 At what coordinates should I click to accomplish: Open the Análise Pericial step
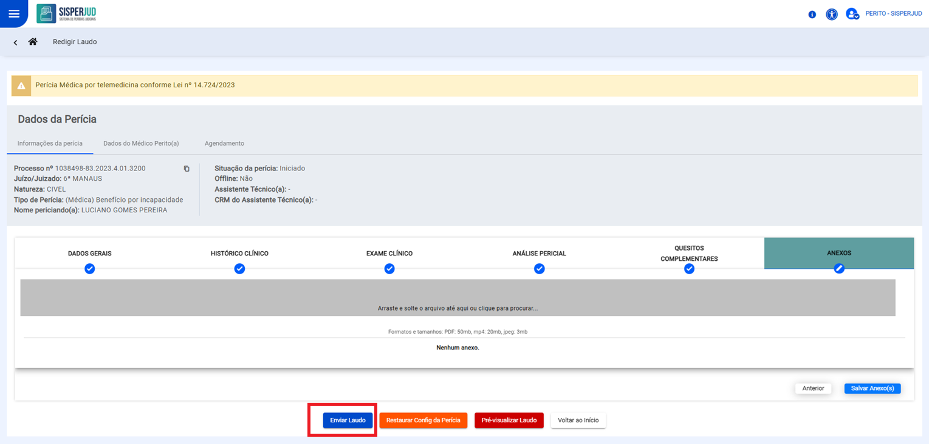pos(539,254)
